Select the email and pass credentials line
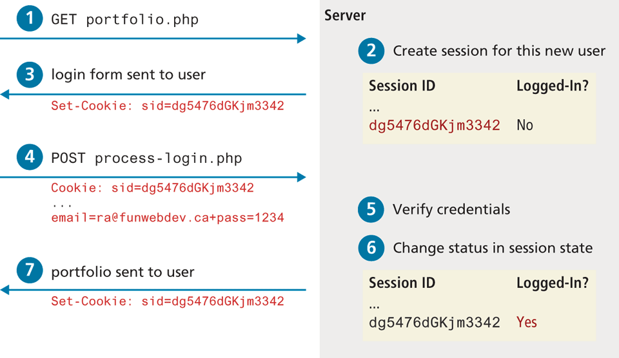This screenshot has width=619, height=358. [x=168, y=218]
